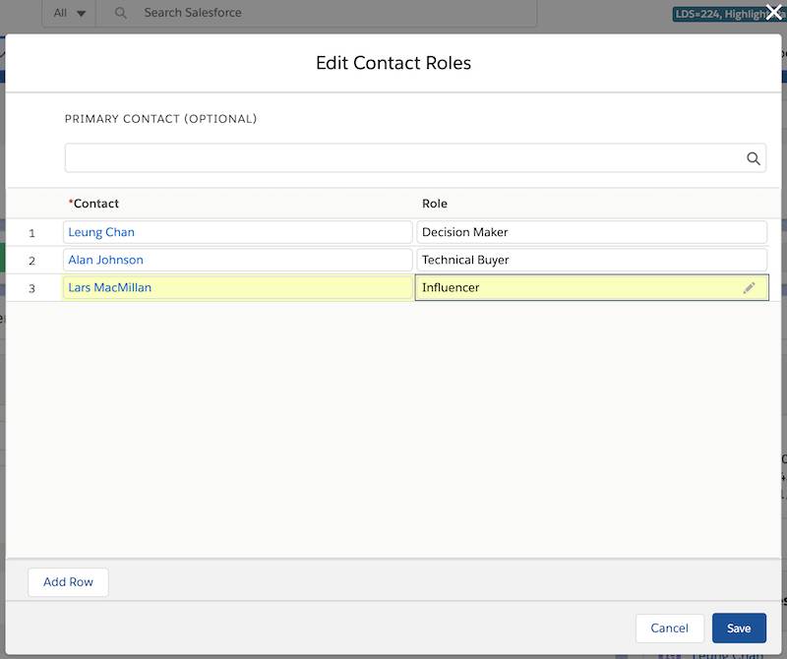Save the contact role changes
Screen dimensions: 787x659
739,628
